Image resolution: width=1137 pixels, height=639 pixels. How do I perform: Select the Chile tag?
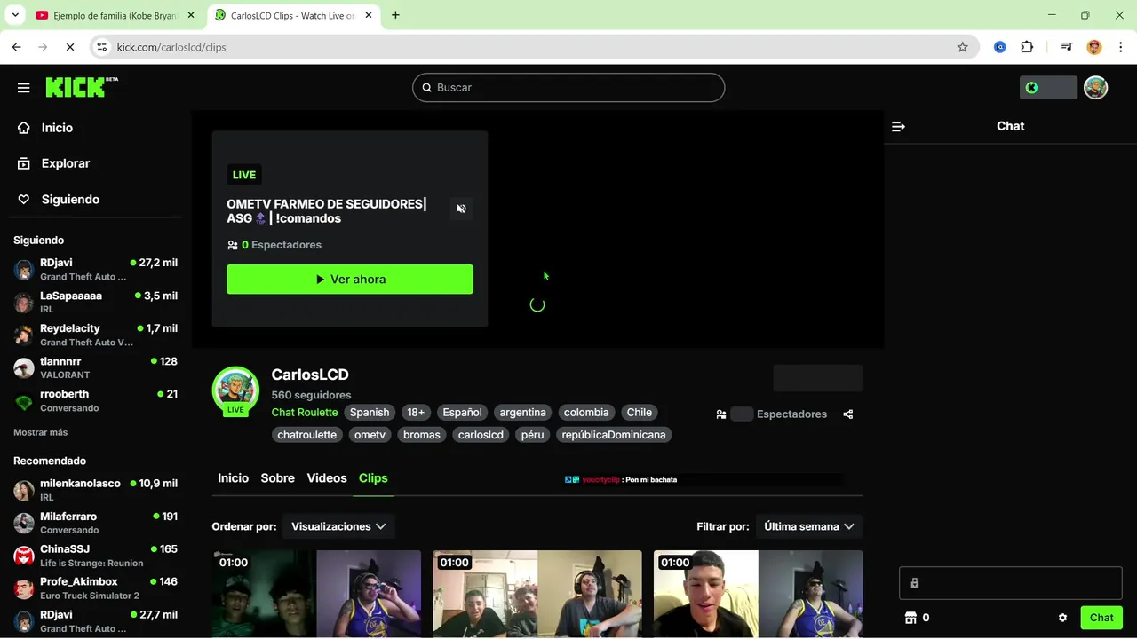click(x=639, y=413)
